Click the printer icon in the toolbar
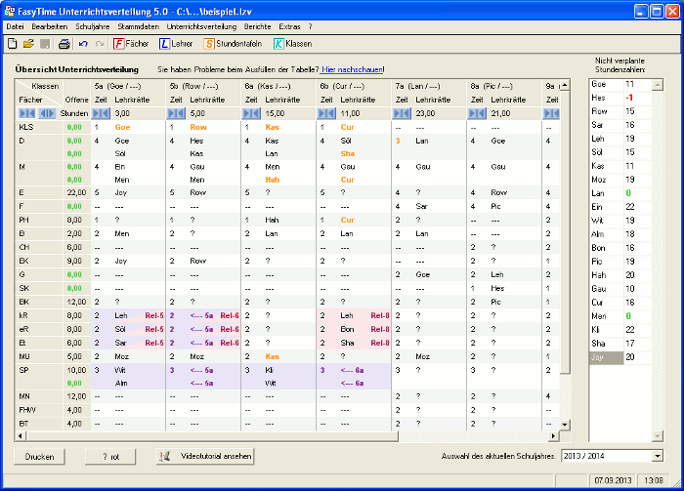The image size is (684, 491). coord(64,44)
